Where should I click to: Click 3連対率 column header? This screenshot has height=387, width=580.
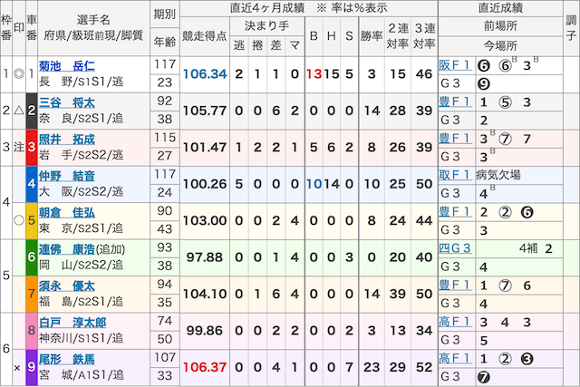click(x=424, y=36)
